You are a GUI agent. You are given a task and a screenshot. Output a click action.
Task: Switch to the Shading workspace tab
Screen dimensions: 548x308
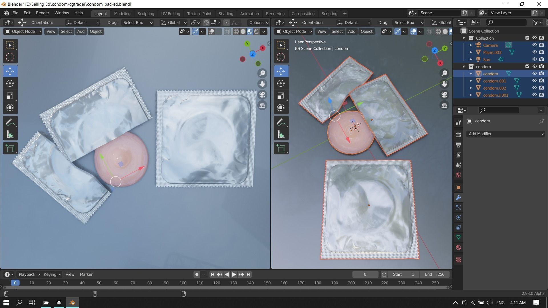[225, 13]
